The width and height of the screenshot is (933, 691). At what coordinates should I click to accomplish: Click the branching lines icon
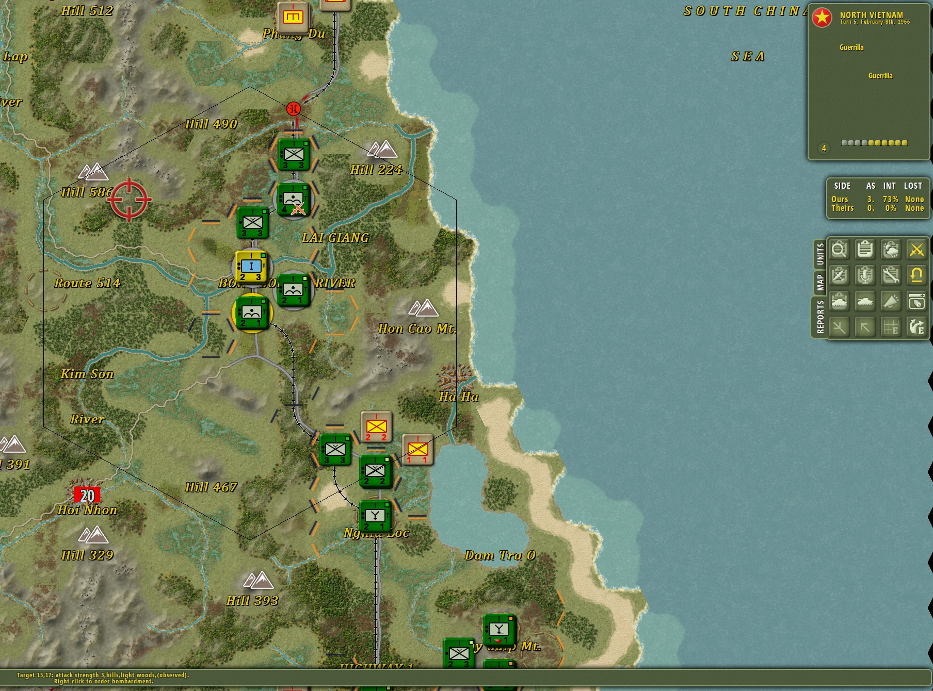coord(840,327)
